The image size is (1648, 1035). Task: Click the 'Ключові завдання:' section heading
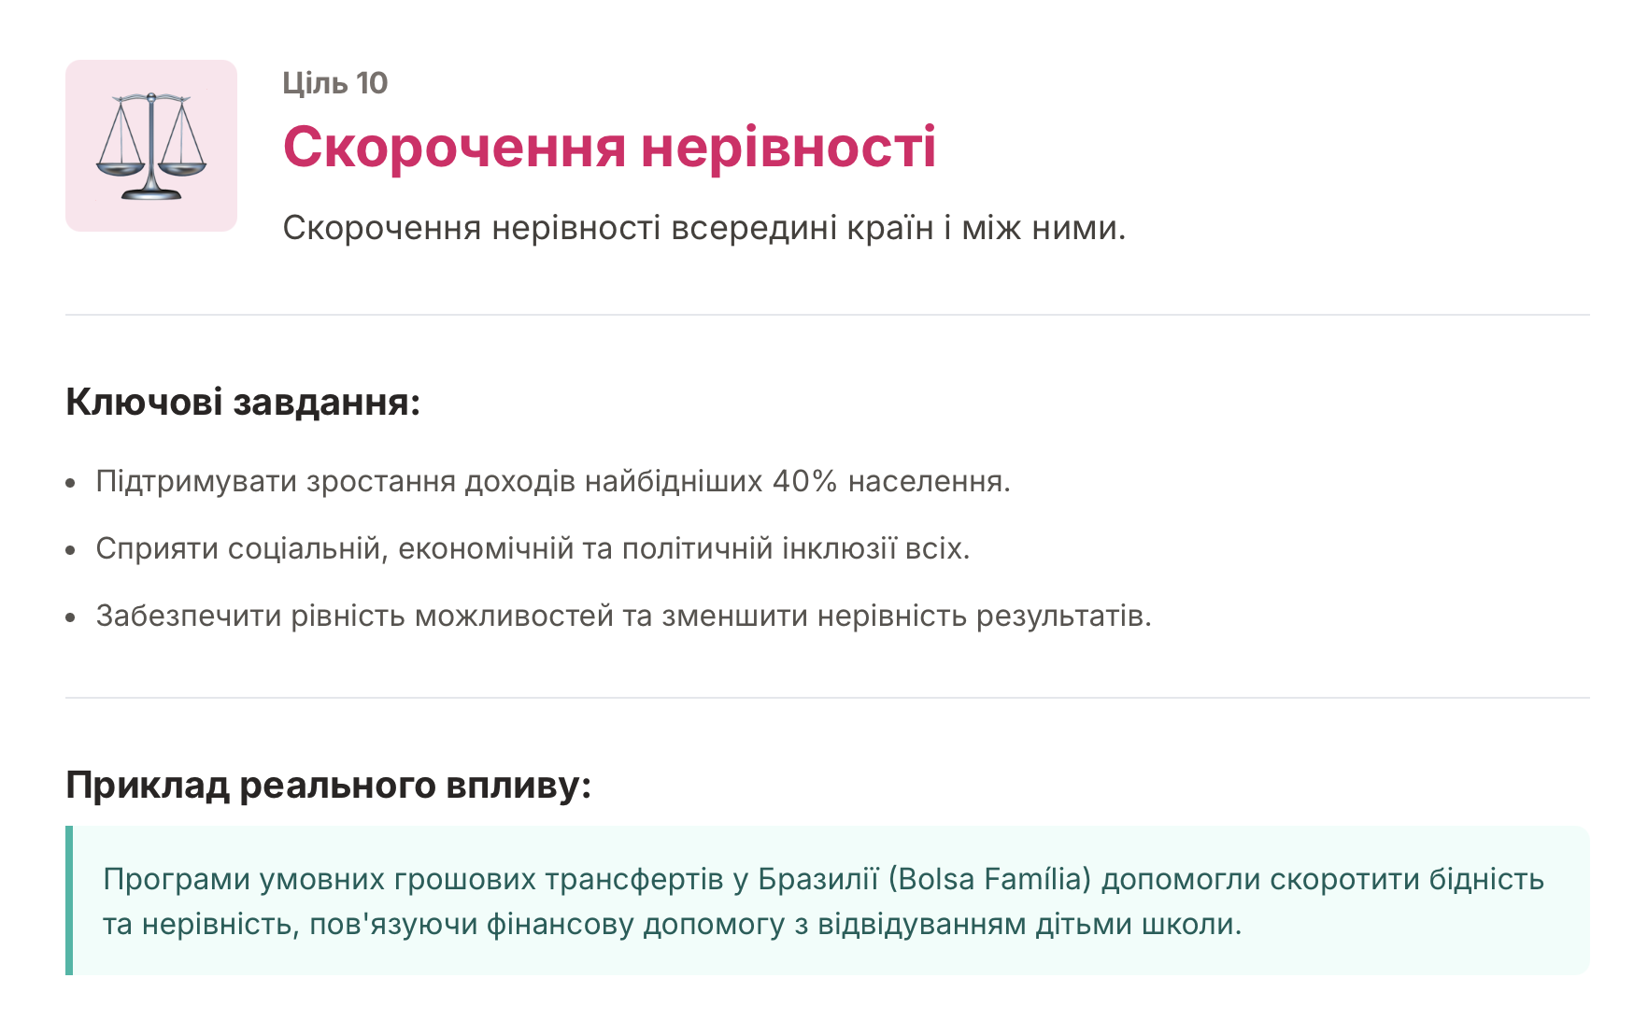click(243, 403)
